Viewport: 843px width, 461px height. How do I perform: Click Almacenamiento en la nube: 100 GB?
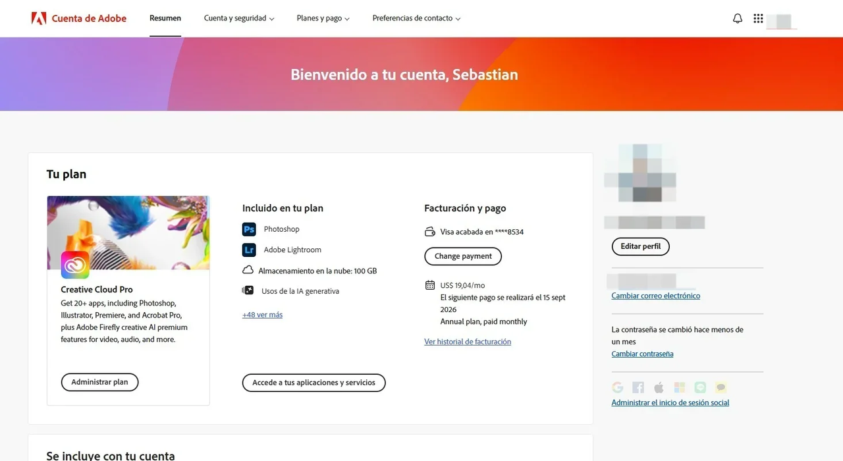click(317, 271)
